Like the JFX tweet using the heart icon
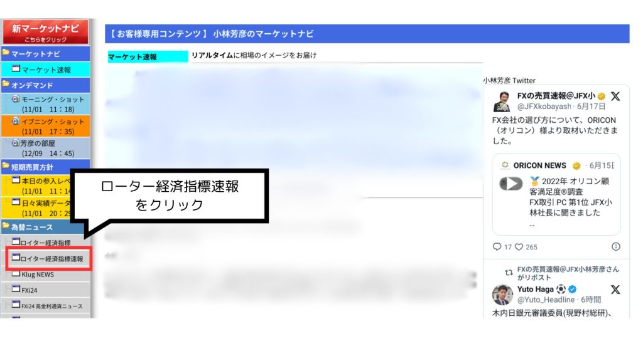Screen dimensions: 643x361 point(518,246)
